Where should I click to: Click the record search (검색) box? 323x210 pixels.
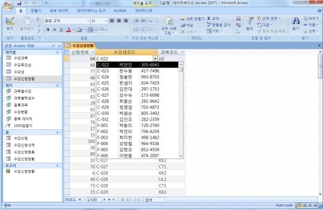click(x=156, y=200)
